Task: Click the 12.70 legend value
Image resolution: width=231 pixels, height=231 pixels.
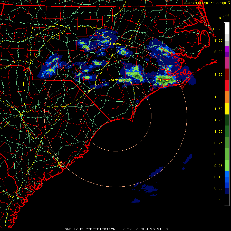Action: (x=217, y=29)
